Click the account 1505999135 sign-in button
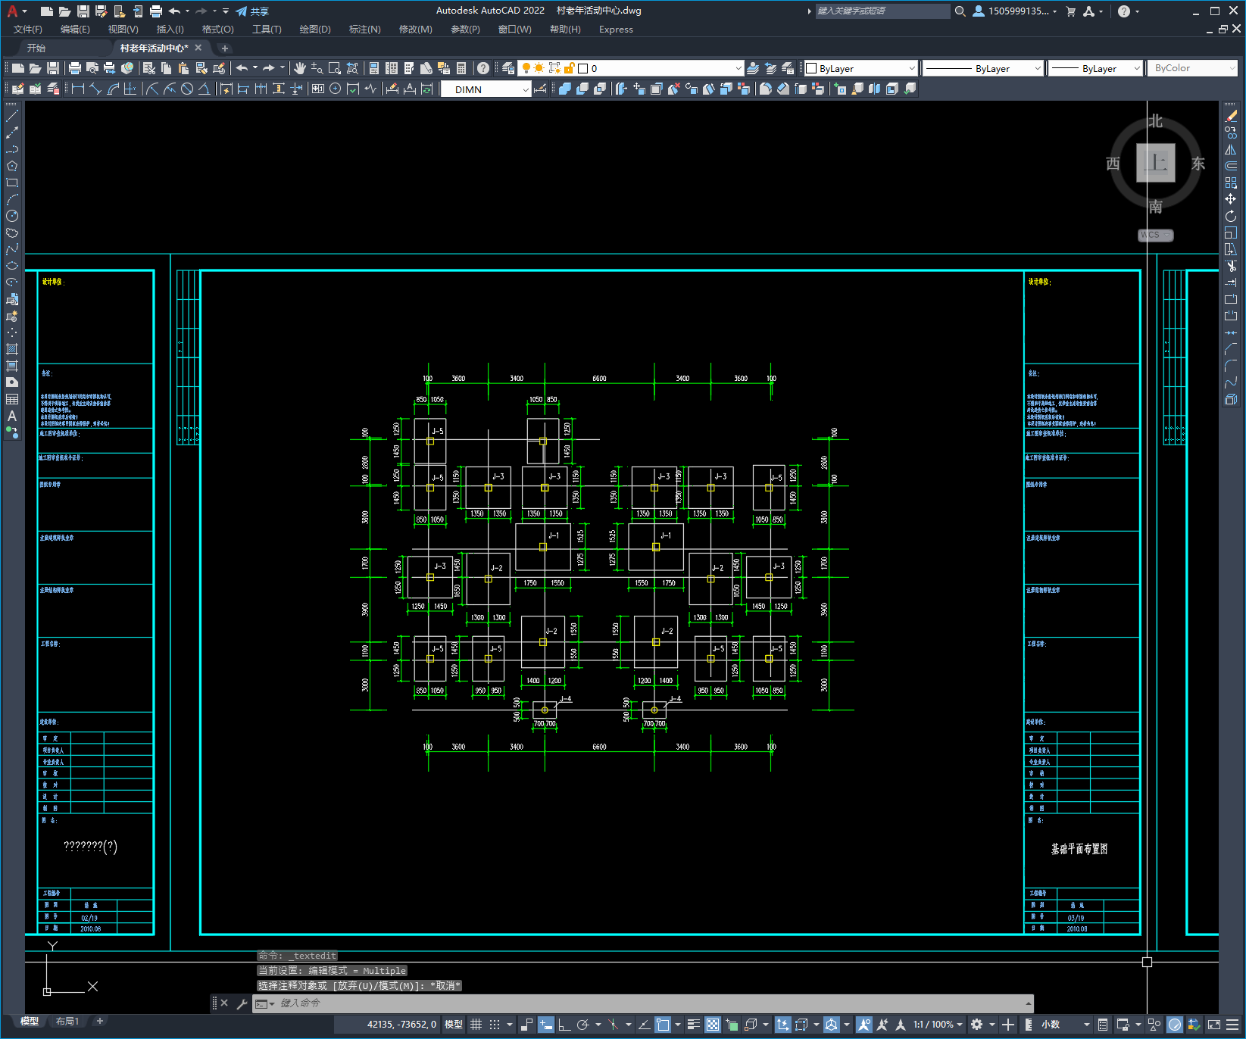Image resolution: width=1246 pixels, height=1039 pixels. [x=1014, y=11]
